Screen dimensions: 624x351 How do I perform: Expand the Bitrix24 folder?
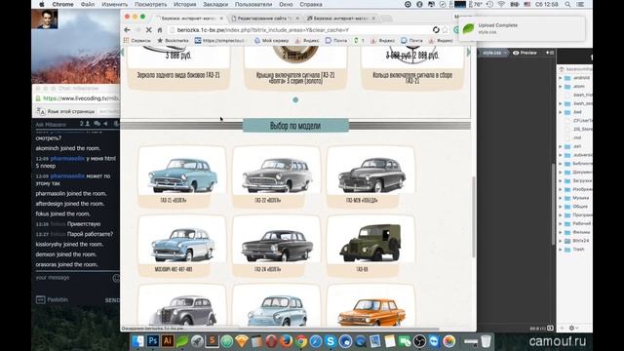click(561, 241)
